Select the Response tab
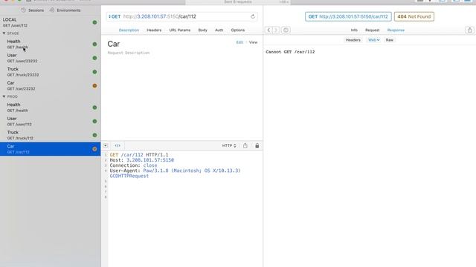The height and width of the screenshot is (267, 476). point(396,30)
